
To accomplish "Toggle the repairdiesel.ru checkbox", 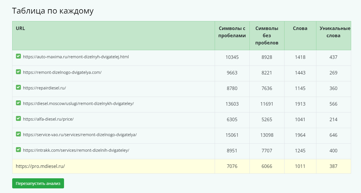I will coord(18,87).
